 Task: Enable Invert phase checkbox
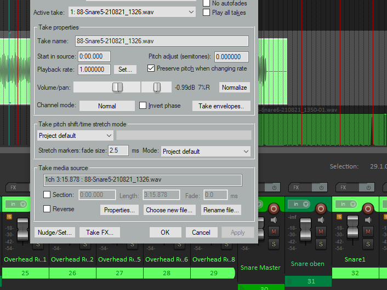point(143,106)
